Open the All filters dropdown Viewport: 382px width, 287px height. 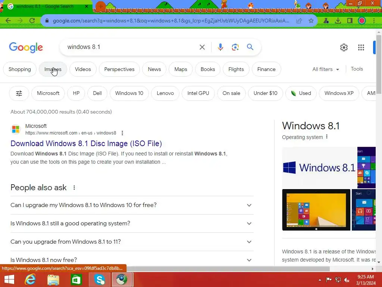coord(326,69)
